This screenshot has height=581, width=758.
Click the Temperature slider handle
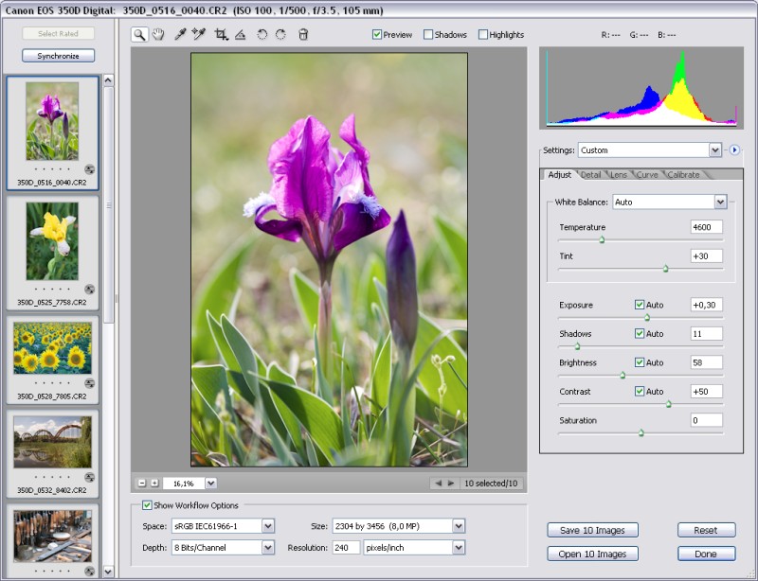tap(601, 240)
